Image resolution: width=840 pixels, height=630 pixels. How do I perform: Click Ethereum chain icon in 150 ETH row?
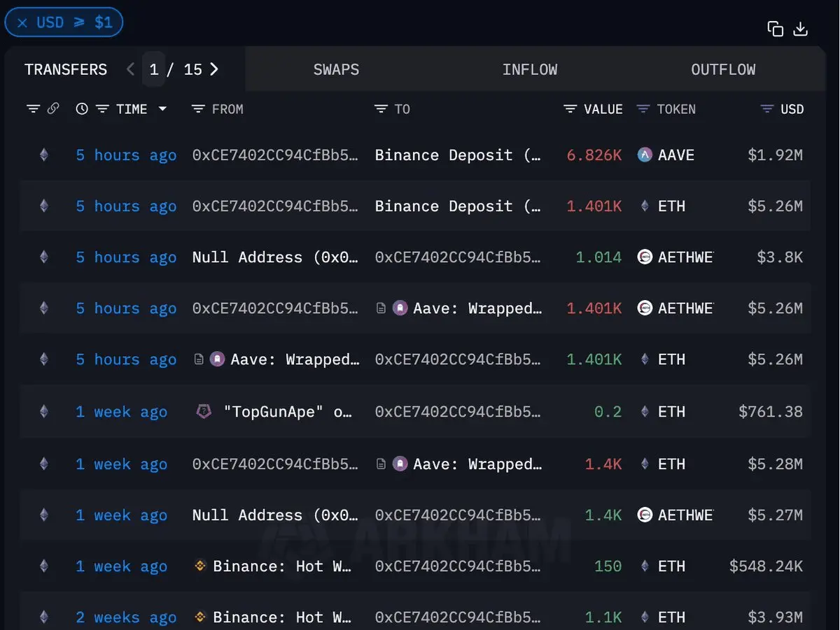[x=44, y=566]
